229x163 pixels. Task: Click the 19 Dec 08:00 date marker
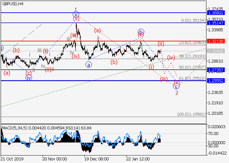(x=96, y=159)
